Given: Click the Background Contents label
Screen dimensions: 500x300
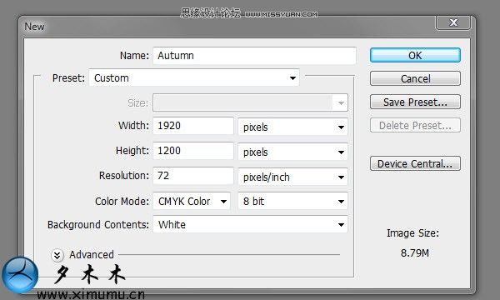Looking at the screenshot, I should 98,225.
